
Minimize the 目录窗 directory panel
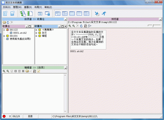coord(65,19)
